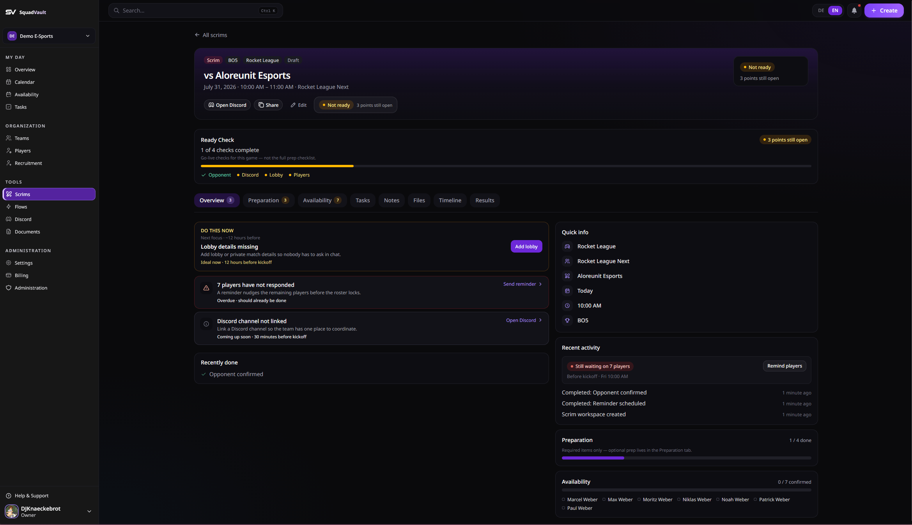The width and height of the screenshot is (912, 525).
Task: Click the info icon on Discord channel card
Action: click(206, 324)
